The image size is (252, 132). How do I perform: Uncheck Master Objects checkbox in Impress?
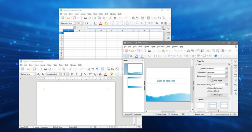[208, 91]
